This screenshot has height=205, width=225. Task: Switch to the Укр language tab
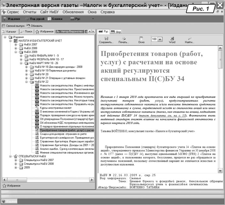pos(116,32)
